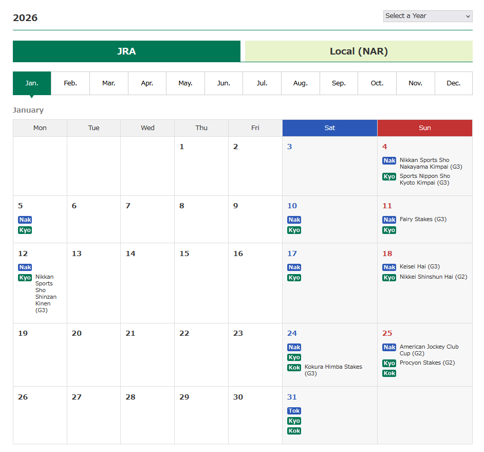
Task: Click the Kyo badge on January 10
Action: (x=294, y=230)
